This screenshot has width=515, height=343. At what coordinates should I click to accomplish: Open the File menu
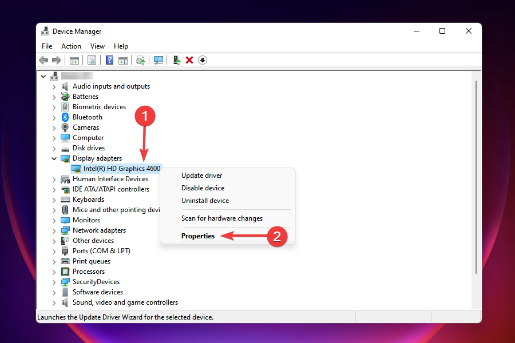(x=47, y=46)
